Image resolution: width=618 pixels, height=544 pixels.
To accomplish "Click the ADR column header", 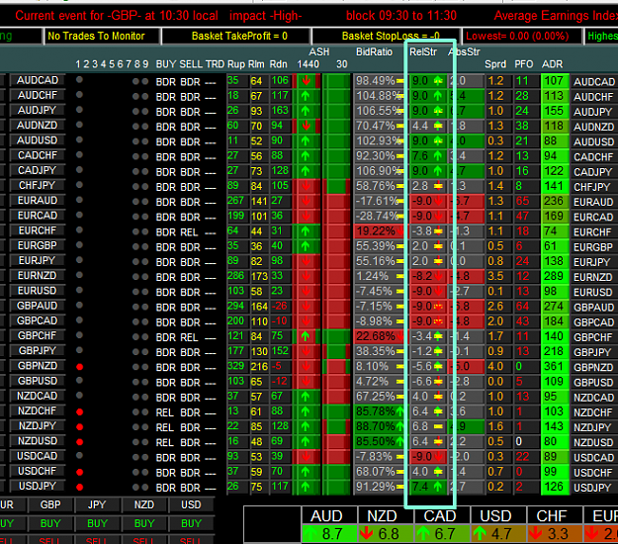I will (552, 64).
